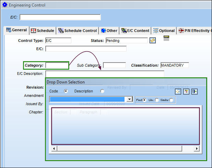Click the Status field showing Pending
The image size is (212, 168).
pos(127,41)
